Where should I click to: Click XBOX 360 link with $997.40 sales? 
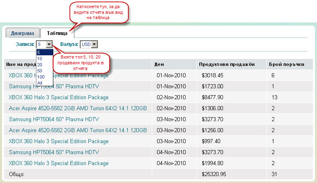(59, 142)
